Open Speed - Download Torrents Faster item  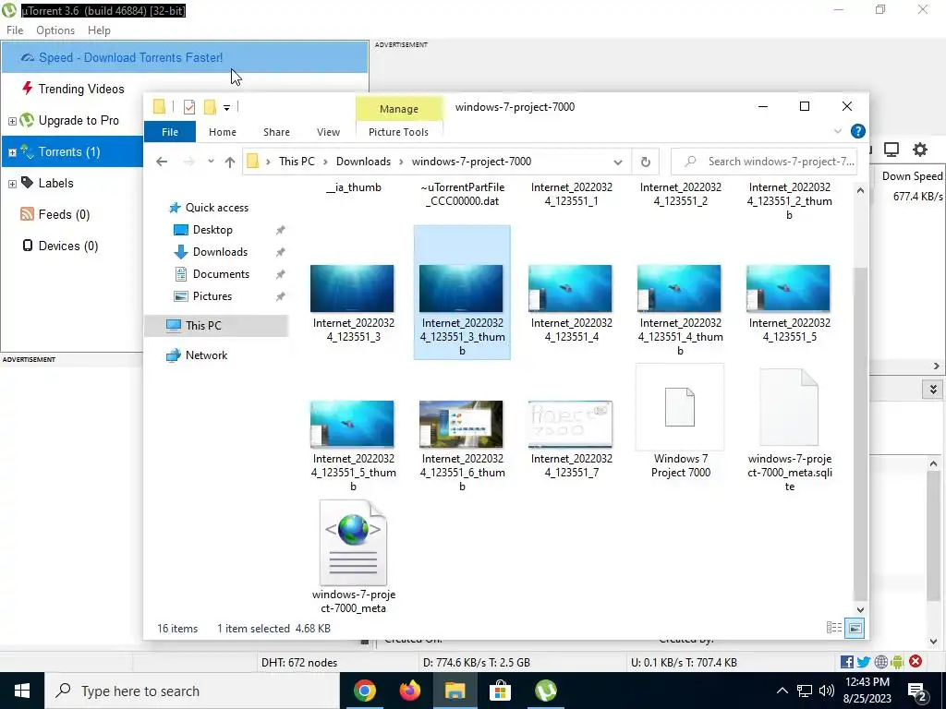pyautogui.click(x=185, y=57)
